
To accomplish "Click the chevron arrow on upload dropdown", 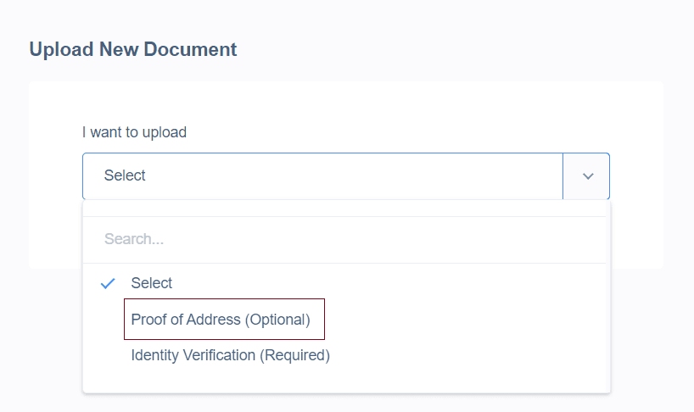I will coord(587,176).
